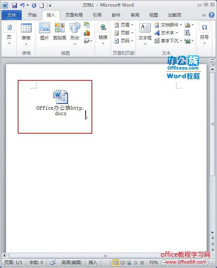This screenshot has height=268, width=217.
Task: Open the 页 pages dropdown
Action: click(9, 33)
